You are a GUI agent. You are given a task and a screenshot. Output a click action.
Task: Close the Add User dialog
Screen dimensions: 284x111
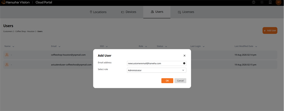click(x=184, y=56)
